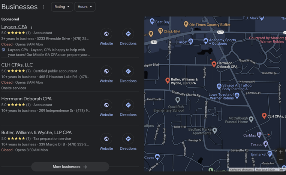Screen dimensions: 286x175
Task: Open the Herrmann Deborah CPA website icon
Action: [x=106, y=105]
